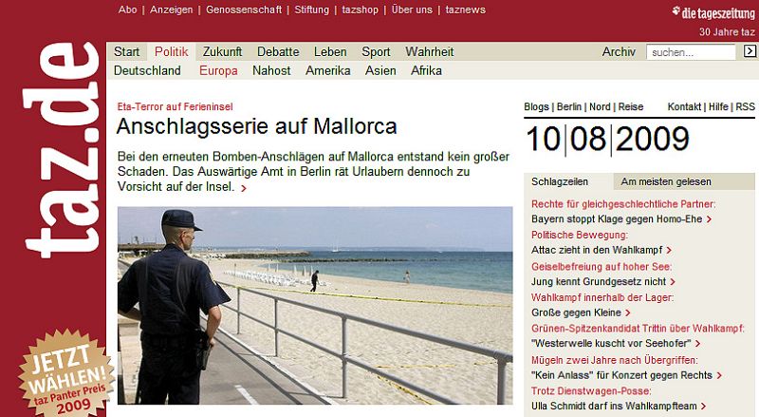Screen dimensions: 759x417
Task: Click the RSS link
Action: (x=746, y=107)
